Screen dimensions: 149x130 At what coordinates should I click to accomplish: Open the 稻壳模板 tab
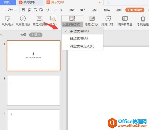[30, 2]
